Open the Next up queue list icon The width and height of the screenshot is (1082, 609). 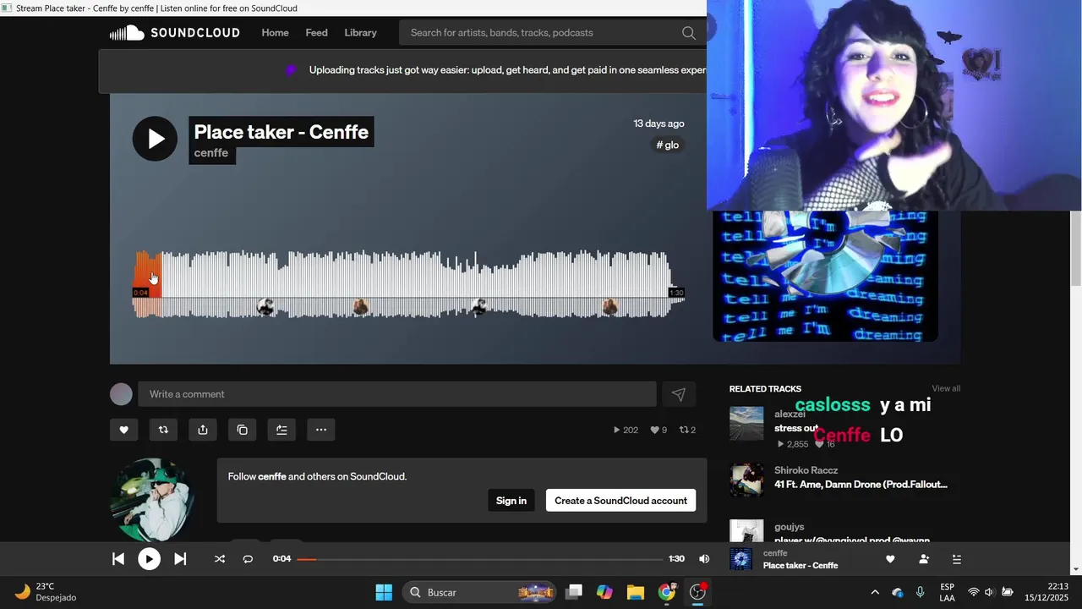click(x=957, y=559)
